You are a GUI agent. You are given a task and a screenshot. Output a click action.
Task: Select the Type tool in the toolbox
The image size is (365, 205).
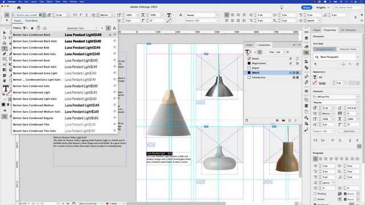tap(5, 48)
